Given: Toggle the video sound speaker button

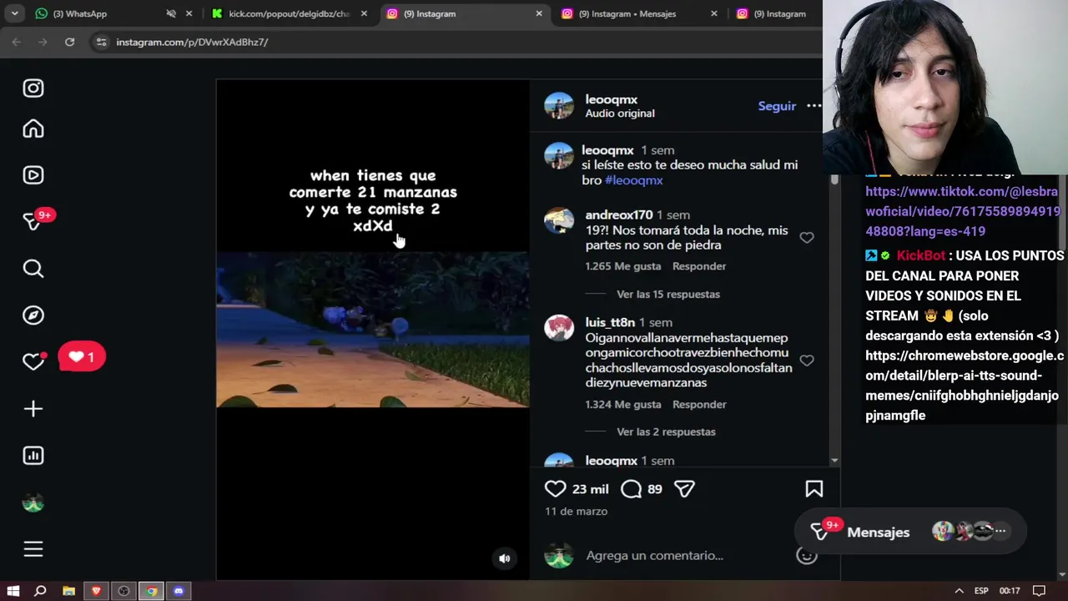Looking at the screenshot, I should point(505,558).
